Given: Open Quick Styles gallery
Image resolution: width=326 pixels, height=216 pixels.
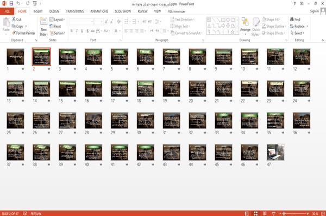Looking at the screenshot, I should (256, 27).
